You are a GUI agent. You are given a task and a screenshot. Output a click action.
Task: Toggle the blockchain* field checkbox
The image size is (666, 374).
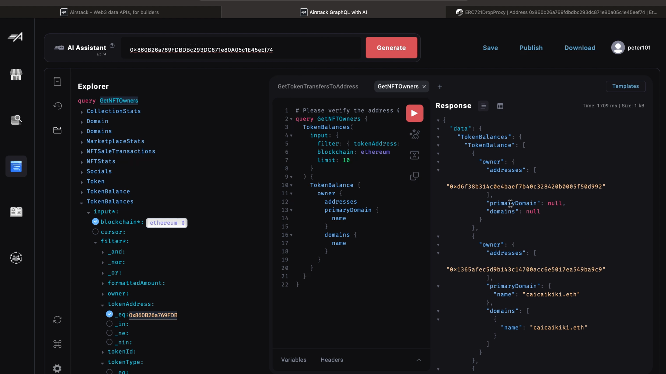[x=95, y=222]
